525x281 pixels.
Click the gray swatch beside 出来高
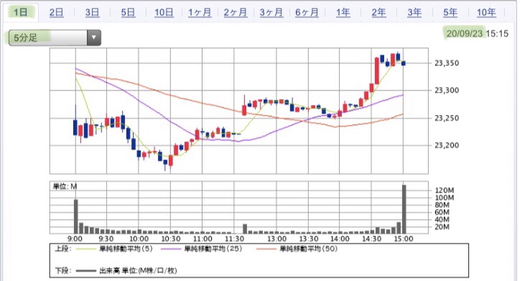pyautogui.click(x=85, y=271)
